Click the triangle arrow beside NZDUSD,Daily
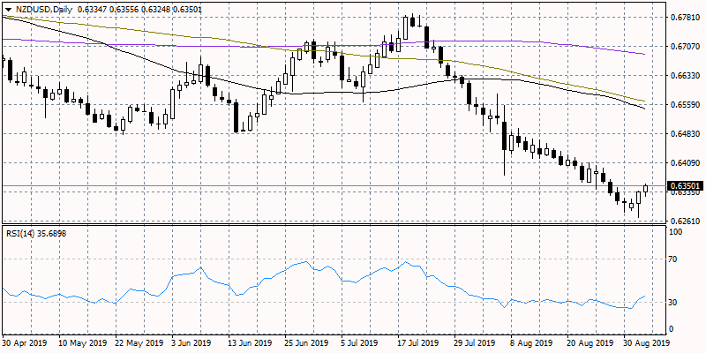Image resolution: width=706 pixels, height=353 pixels. click(8, 9)
